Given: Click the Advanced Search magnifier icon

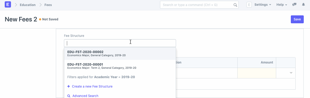Looking at the screenshot, I should pyautogui.click(x=69, y=96).
